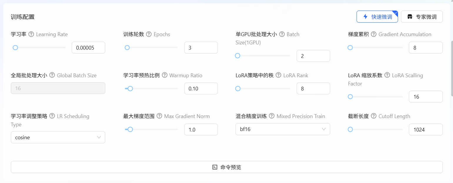Click the Cutoff Length help icon
The height and width of the screenshot is (183, 453).
point(373,116)
